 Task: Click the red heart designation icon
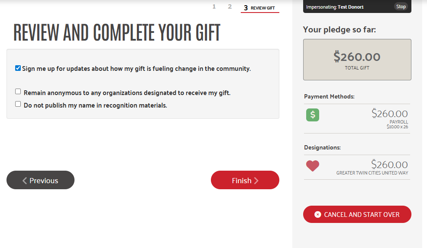313,166
